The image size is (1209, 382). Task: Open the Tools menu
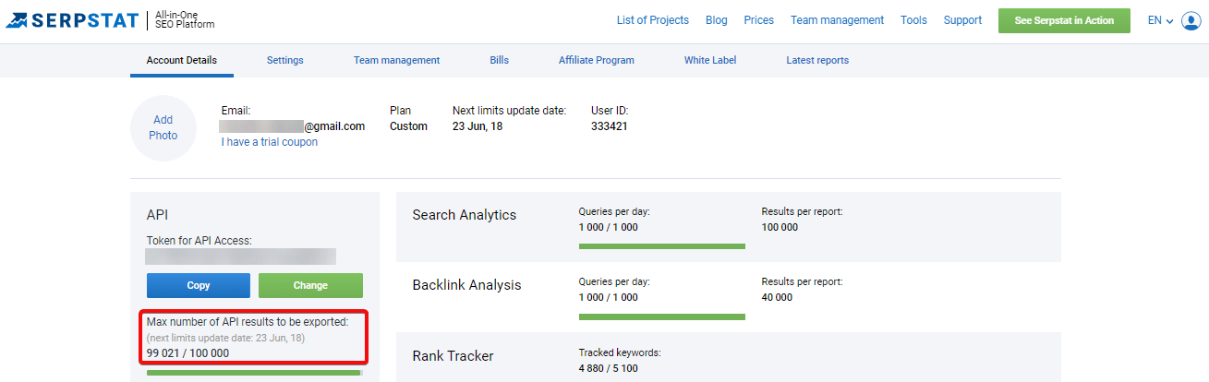click(913, 20)
